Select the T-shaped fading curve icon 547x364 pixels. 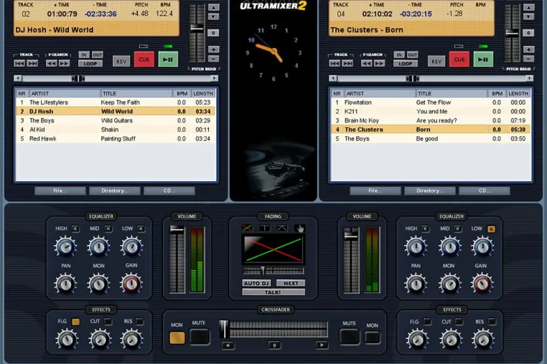pos(265,228)
